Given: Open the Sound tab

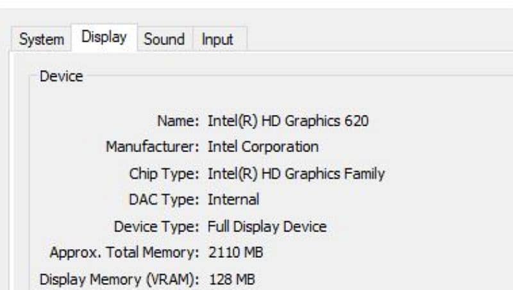Looking at the screenshot, I should click(164, 39).
